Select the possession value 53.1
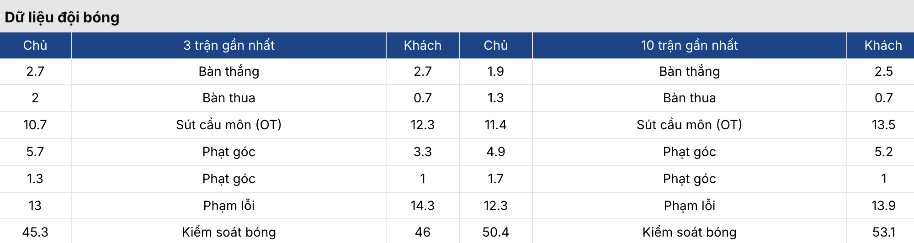 883,232
